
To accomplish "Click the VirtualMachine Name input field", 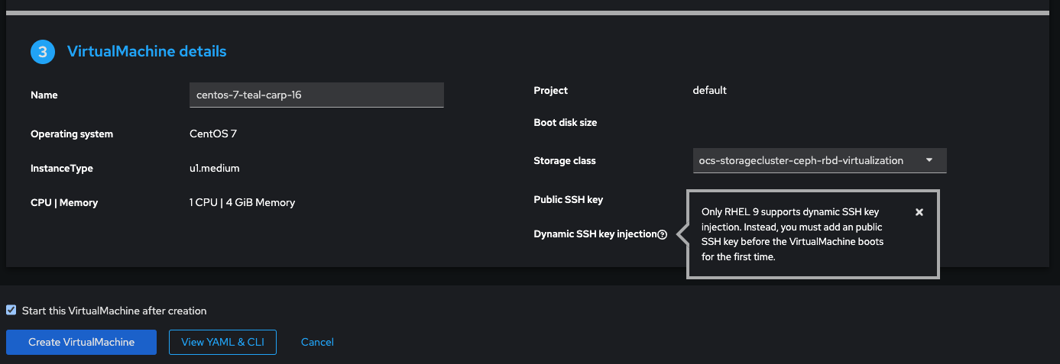I will click(316, 95).
